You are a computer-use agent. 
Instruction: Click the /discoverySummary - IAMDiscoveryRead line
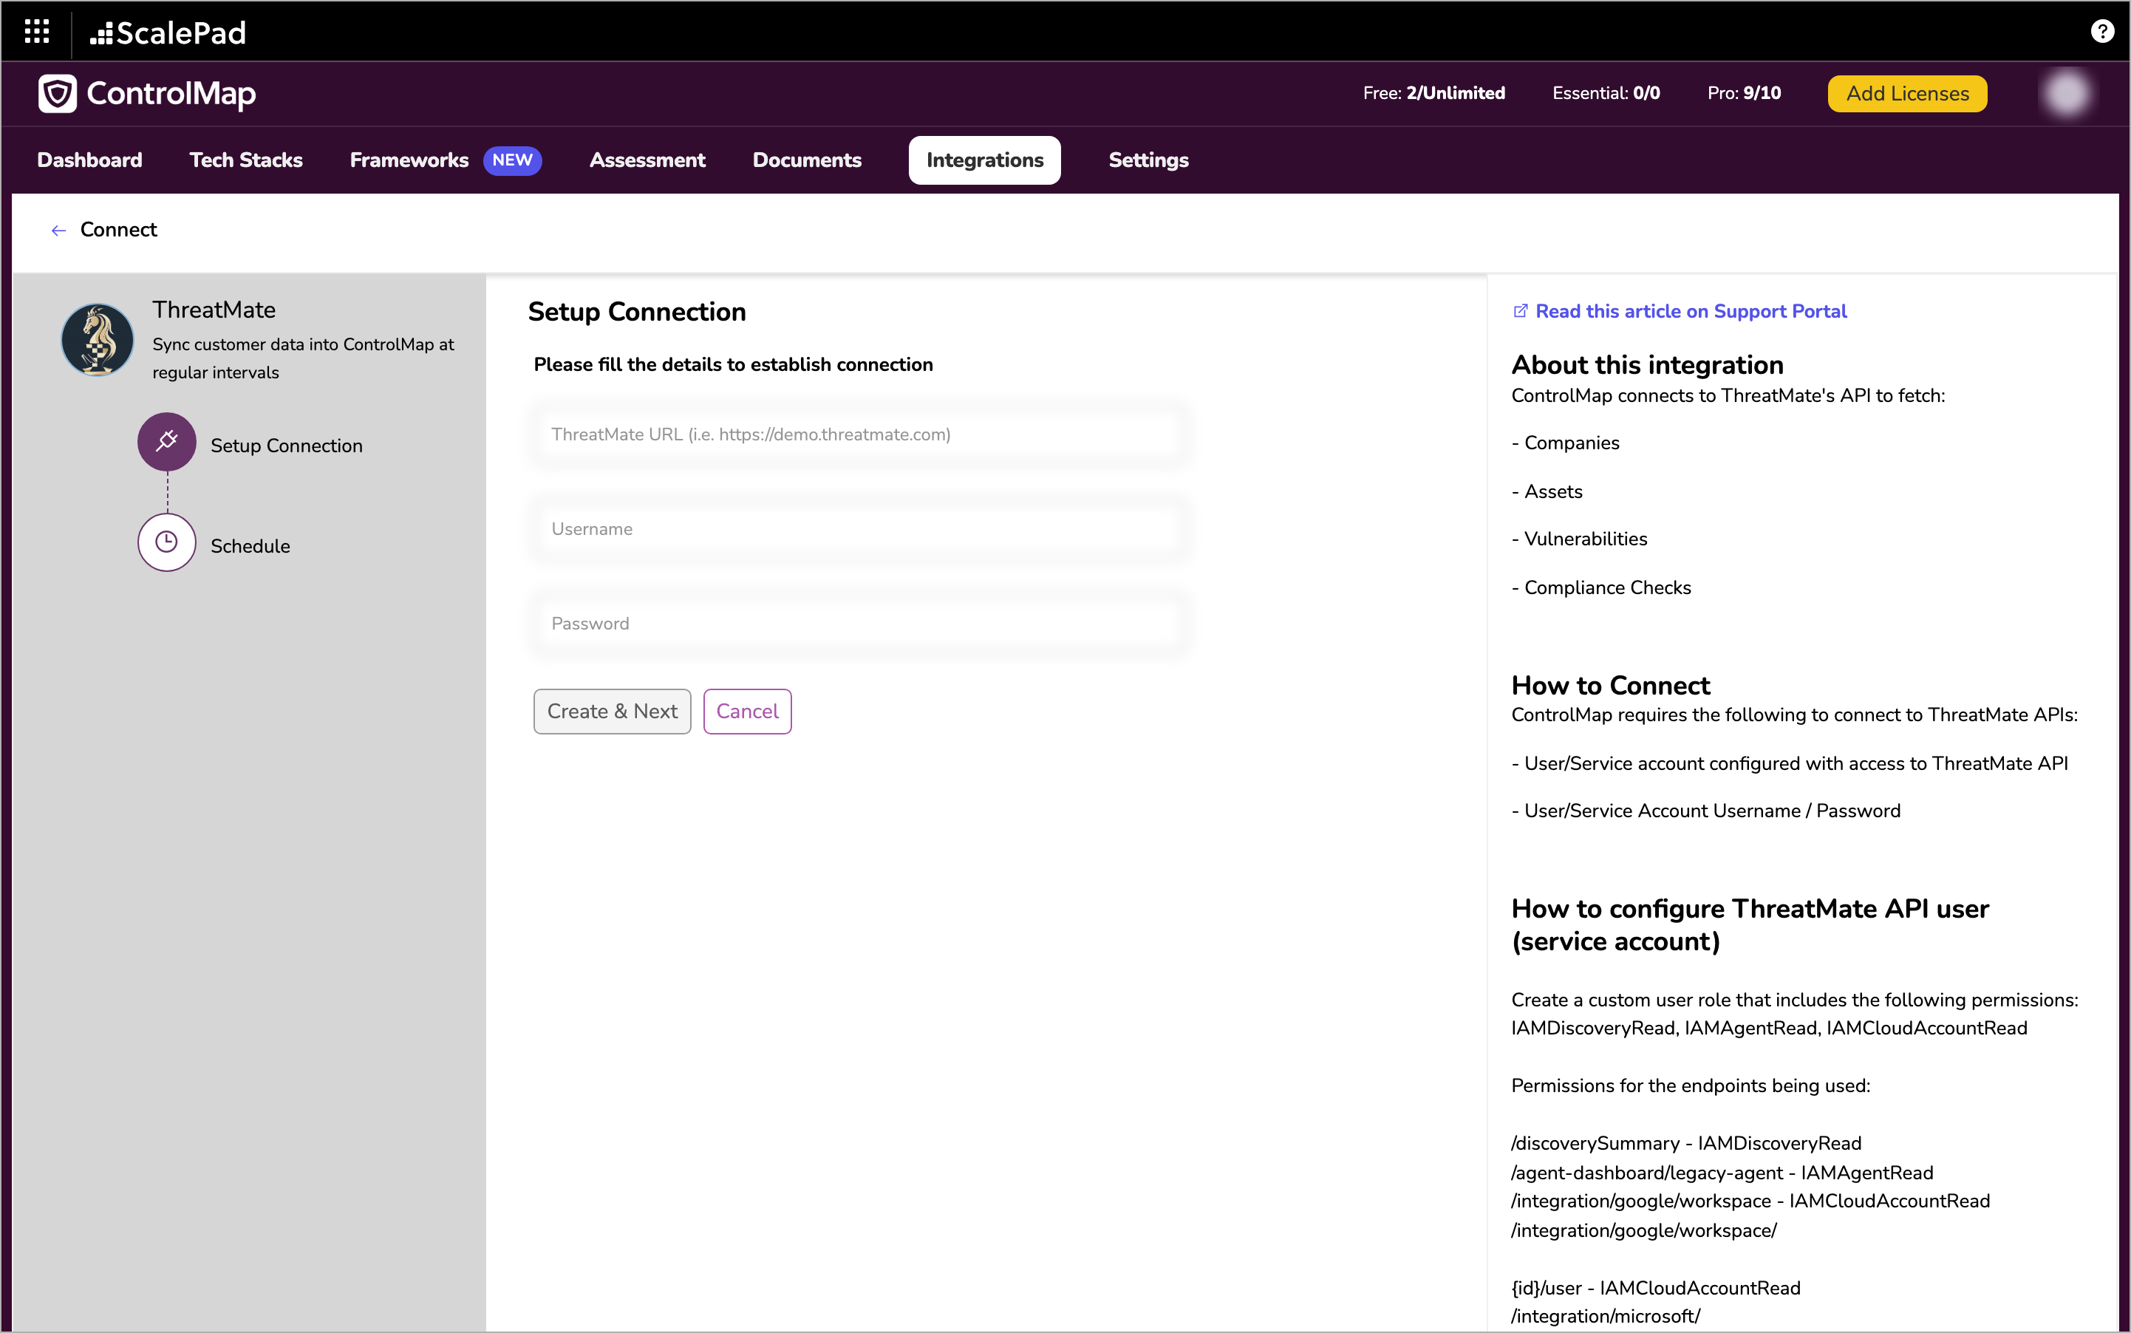coord(1685,1143)
